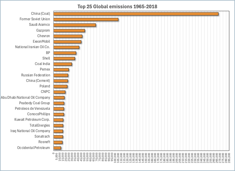Click the Poland category label
This screenshot has height=171, width=235.
pos(45,86)
